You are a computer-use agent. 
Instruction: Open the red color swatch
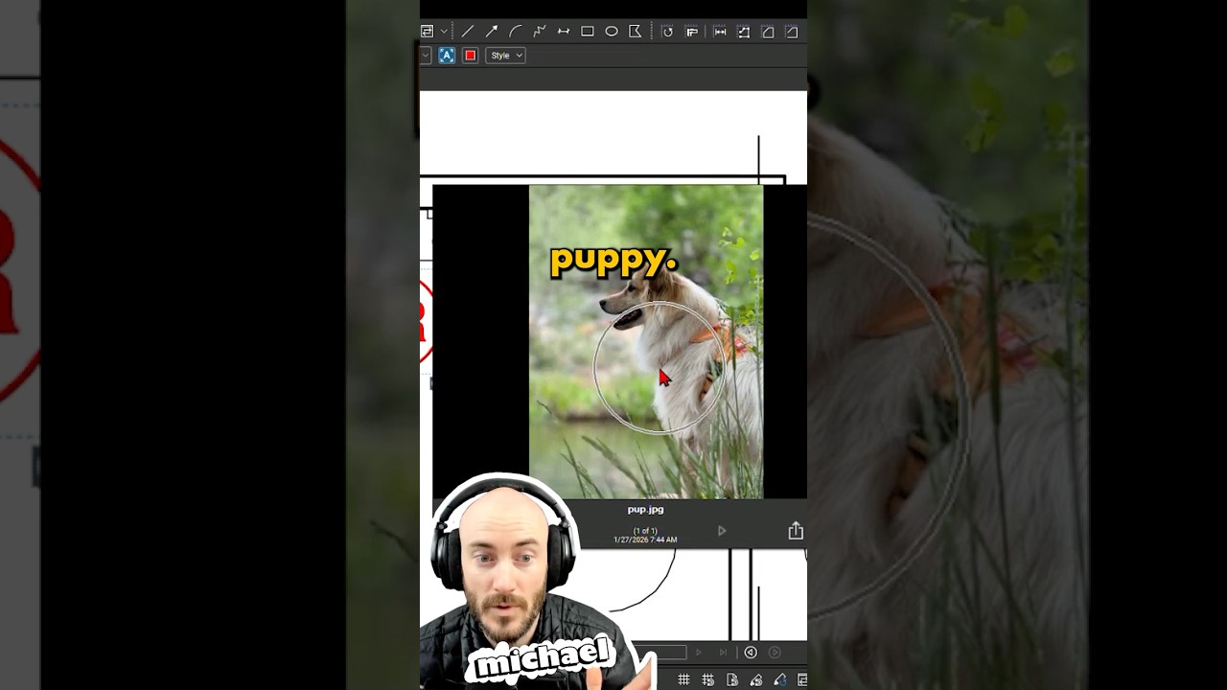click(471, 56)
